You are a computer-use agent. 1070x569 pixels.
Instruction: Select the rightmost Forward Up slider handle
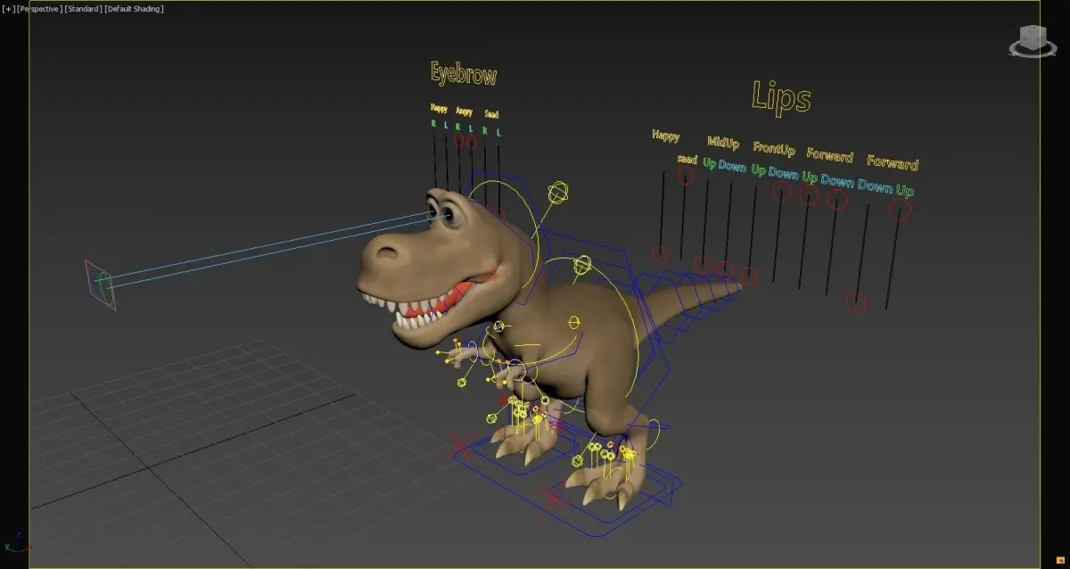(x=900, y=210)
